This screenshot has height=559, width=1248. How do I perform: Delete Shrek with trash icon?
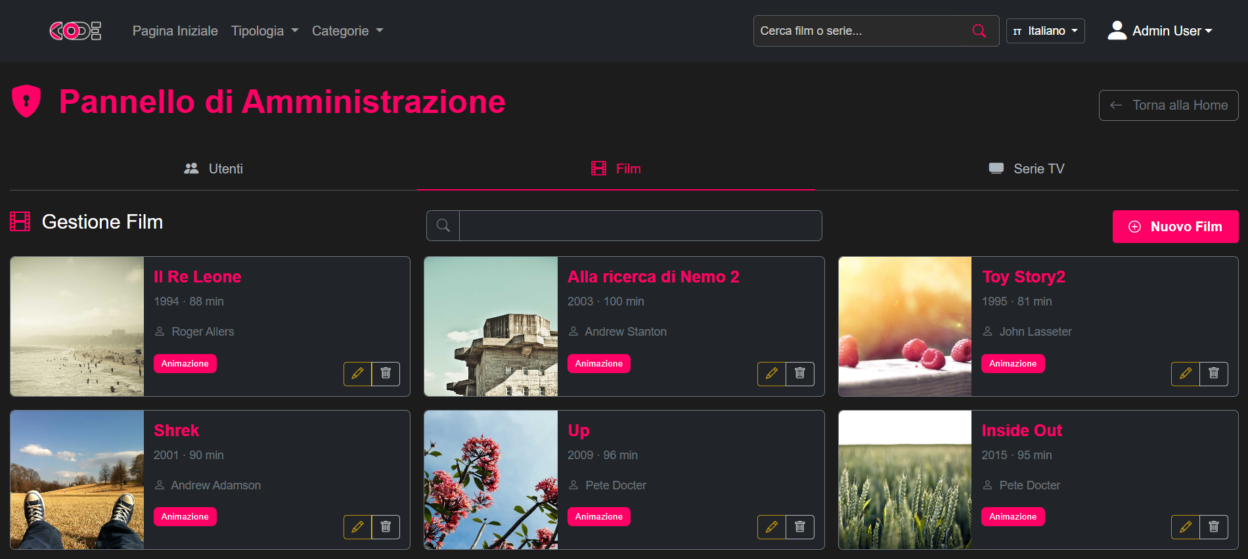(386, 527)
